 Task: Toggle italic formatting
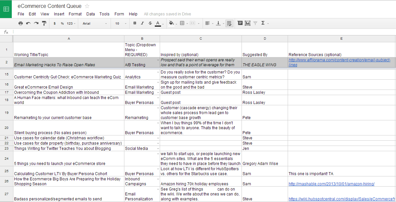[x=142, y=23]
